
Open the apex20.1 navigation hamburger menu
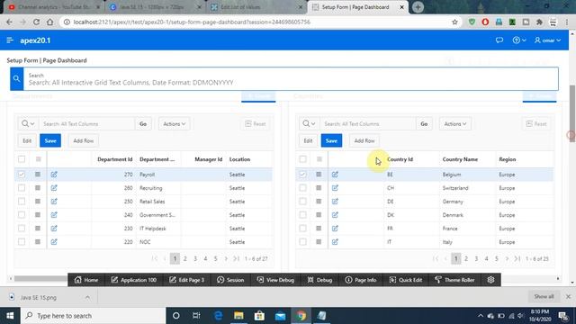10,40
